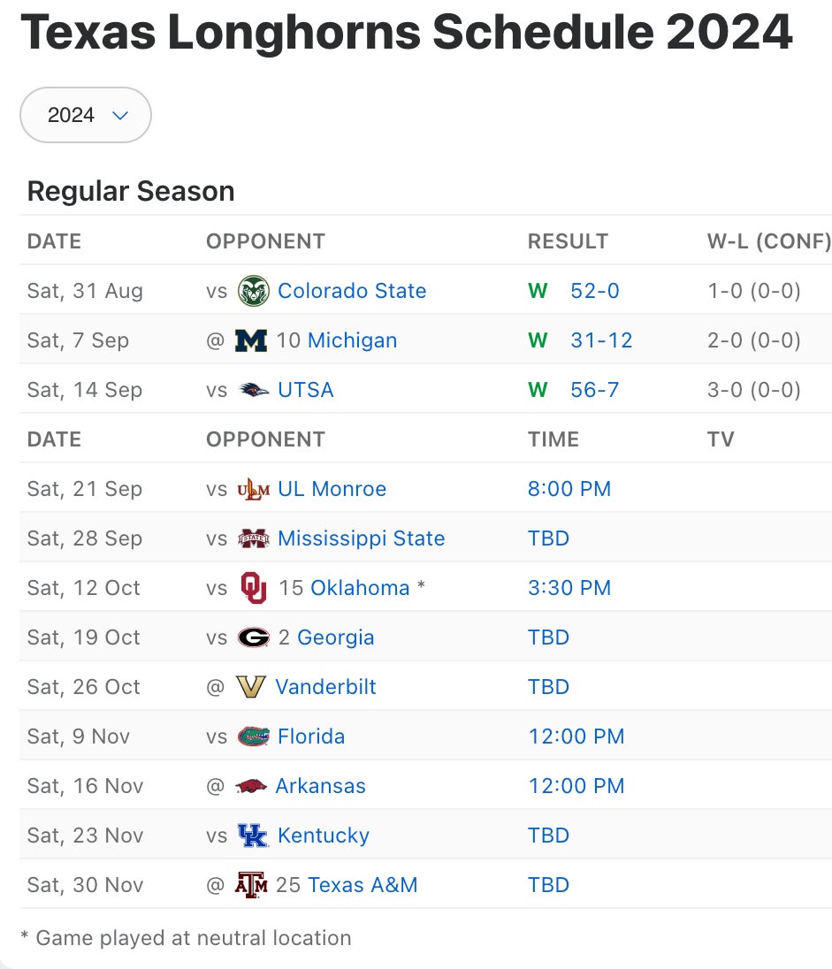Open the 56-7 UTSA game result
832x969 pixels.
click(595, 390)
